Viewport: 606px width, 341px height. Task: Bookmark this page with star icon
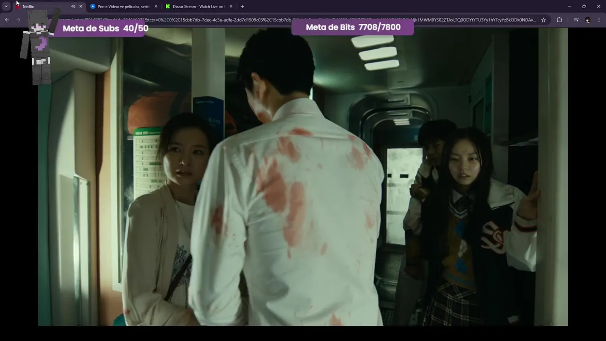point(544,20)
